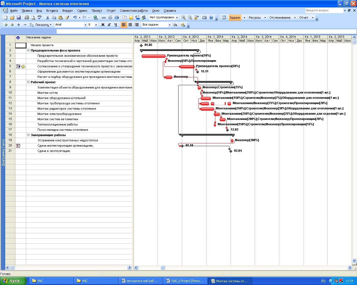Toggle the Project Guide side pane
The height and width of the screenshot is (285, 357).
(x=224, y=18)
